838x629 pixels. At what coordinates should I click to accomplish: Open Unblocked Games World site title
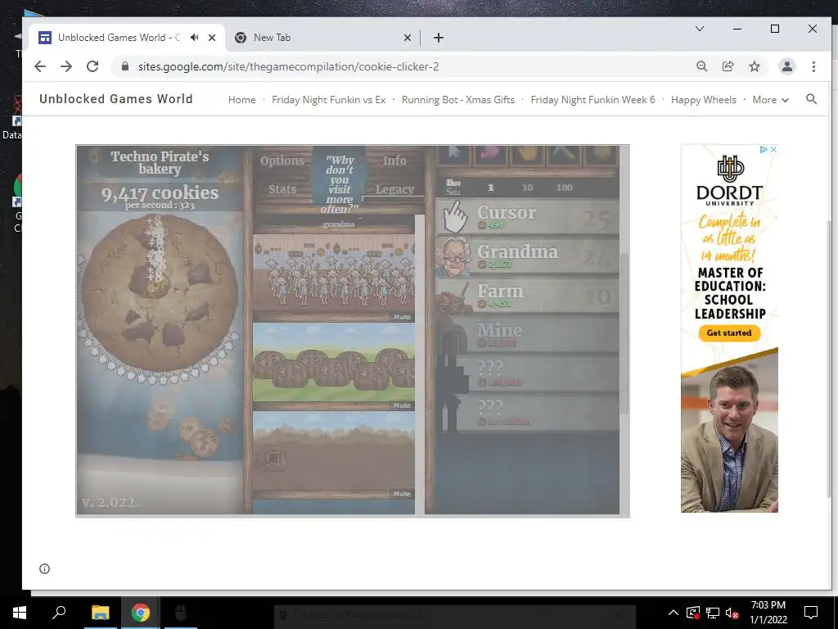click(x=116, y=99)
